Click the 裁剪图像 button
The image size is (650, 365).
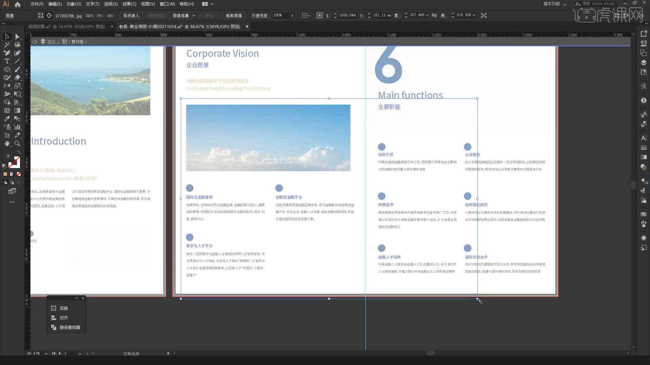click(234, 16)
